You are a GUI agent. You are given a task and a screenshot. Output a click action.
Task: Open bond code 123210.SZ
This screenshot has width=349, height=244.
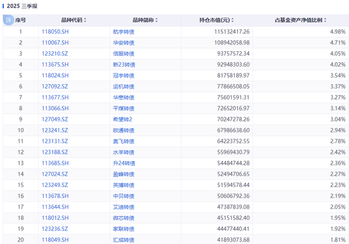(x=55, y=54)
